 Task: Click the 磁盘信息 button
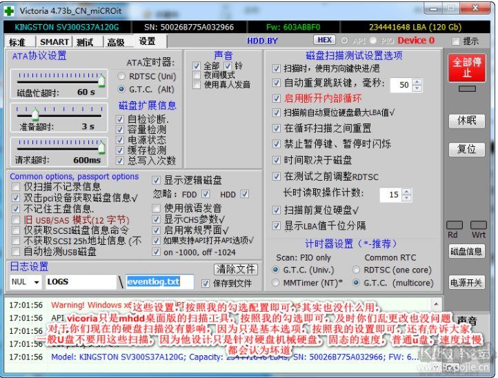[466, 252]
